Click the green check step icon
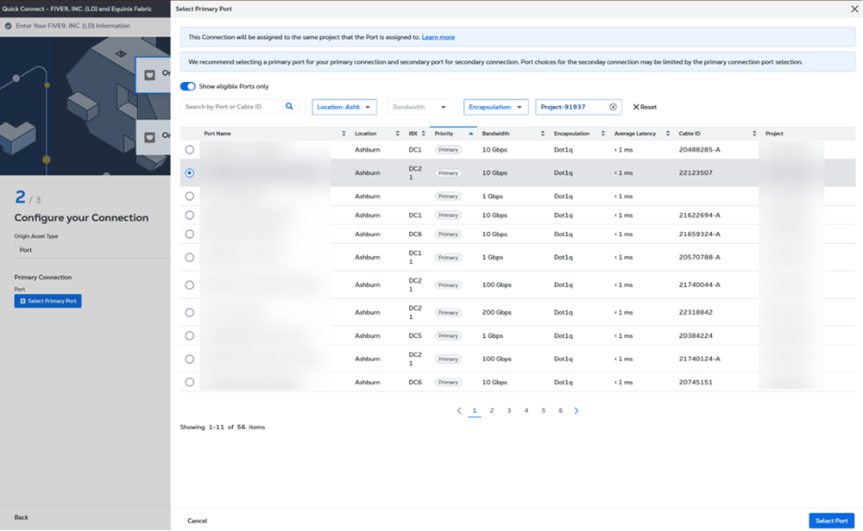 [9, 26]
